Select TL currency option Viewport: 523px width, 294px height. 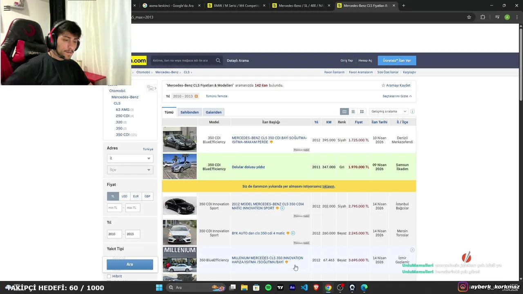(113, 196)
